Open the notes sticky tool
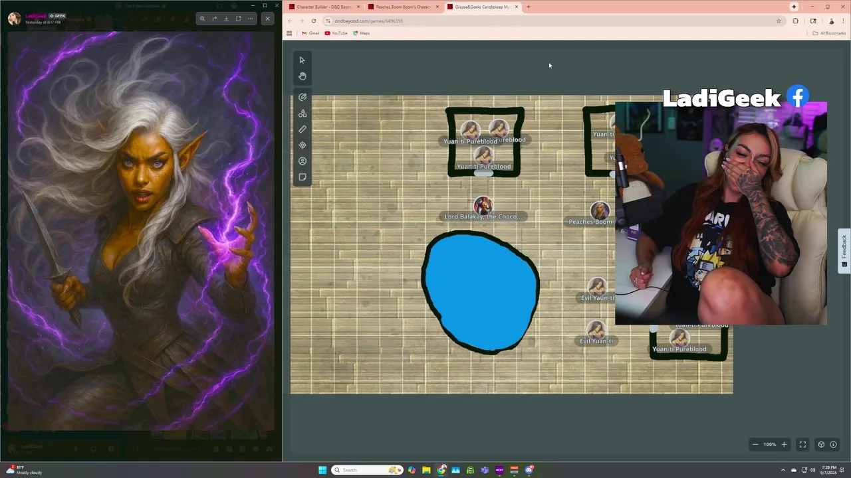This screenshot has width=851, height=478. tap(303, 177)
